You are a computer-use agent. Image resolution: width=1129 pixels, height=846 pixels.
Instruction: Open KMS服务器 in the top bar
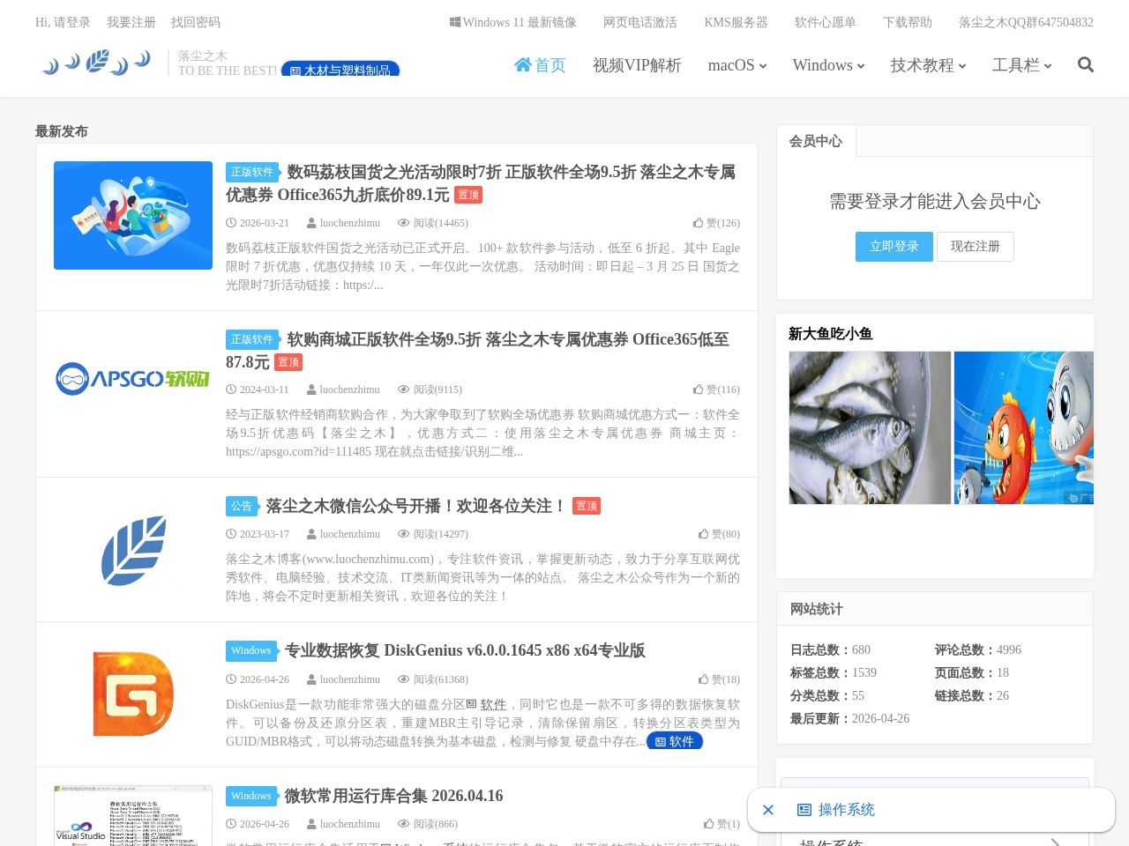pos(736,22)
